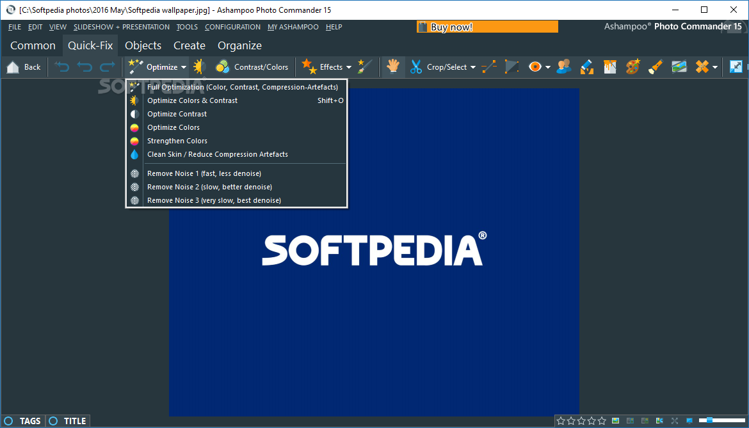The height and width of the screenshot is (428, 749).
Task: Choose Full Optimization menu entry
Action: [236, 87]
